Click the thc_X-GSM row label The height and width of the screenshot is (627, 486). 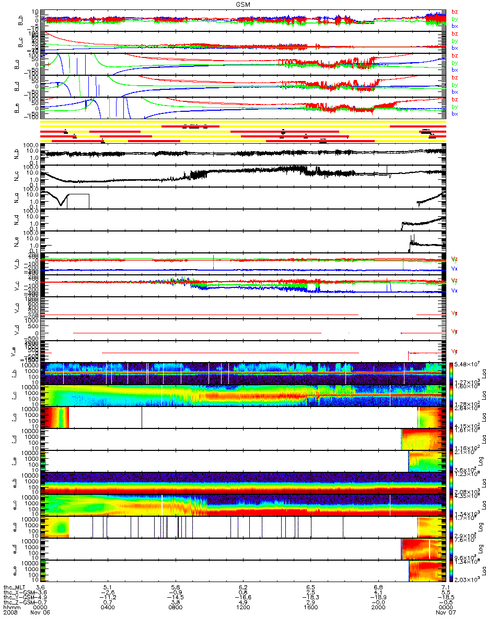[x=19, y=592]
